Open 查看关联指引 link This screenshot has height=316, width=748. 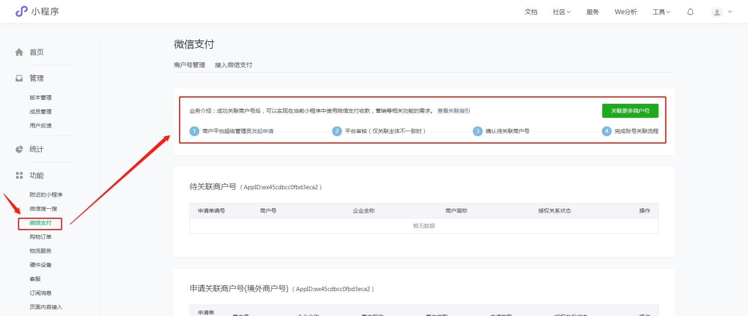coord(454,111)
